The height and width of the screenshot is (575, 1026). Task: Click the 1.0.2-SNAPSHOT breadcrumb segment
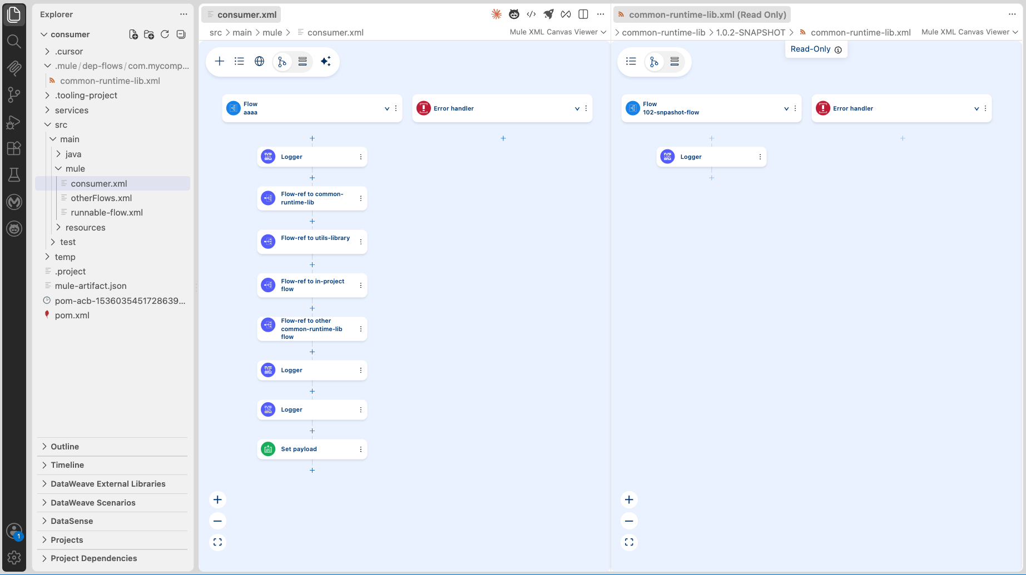751,33
